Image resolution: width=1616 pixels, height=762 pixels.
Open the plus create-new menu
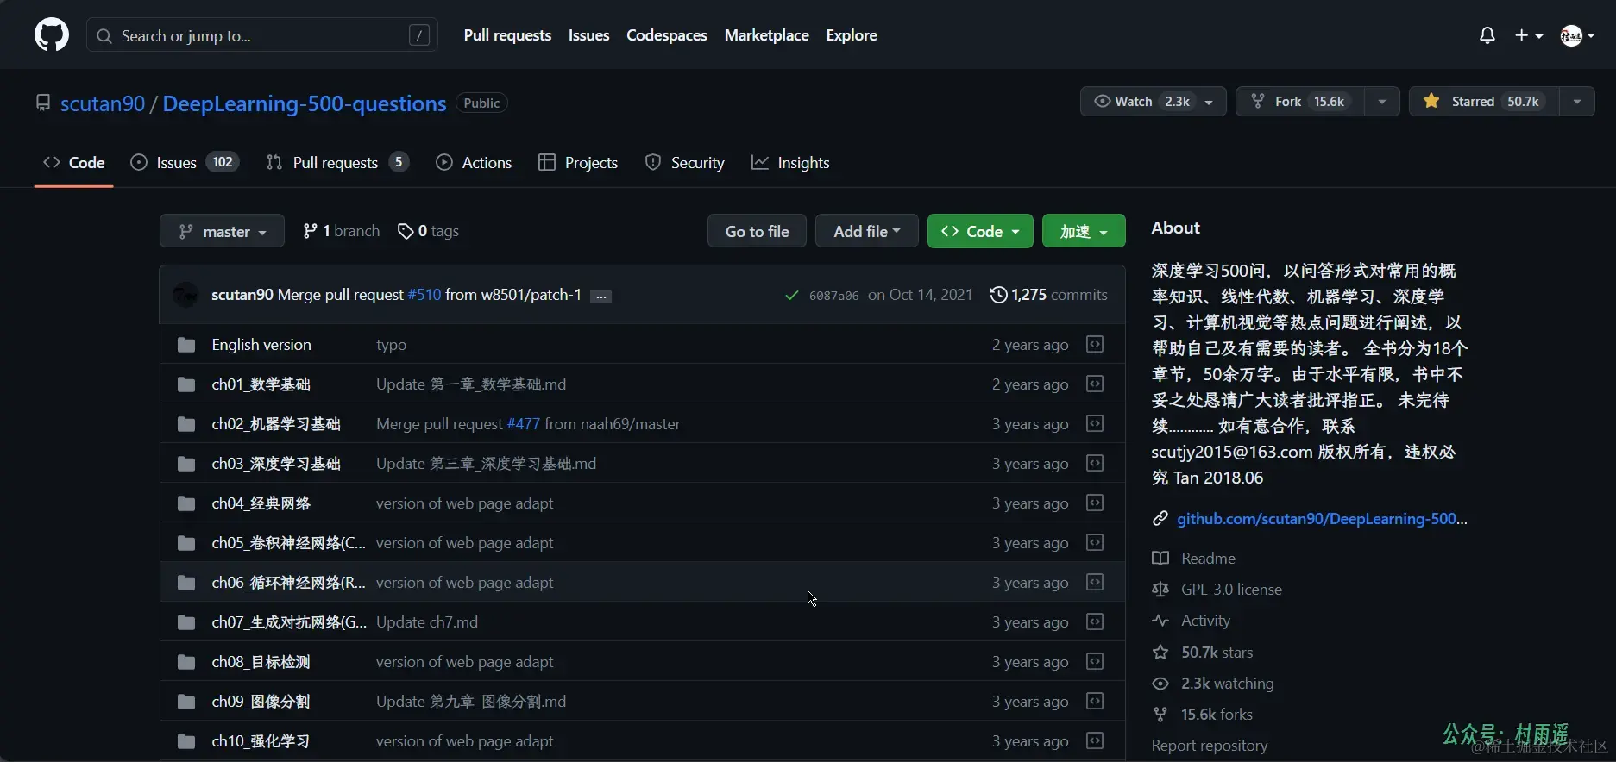pos(1529,35)
